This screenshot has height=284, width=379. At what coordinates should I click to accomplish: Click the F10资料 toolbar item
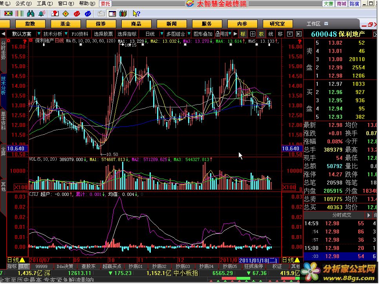pos(80,34)
